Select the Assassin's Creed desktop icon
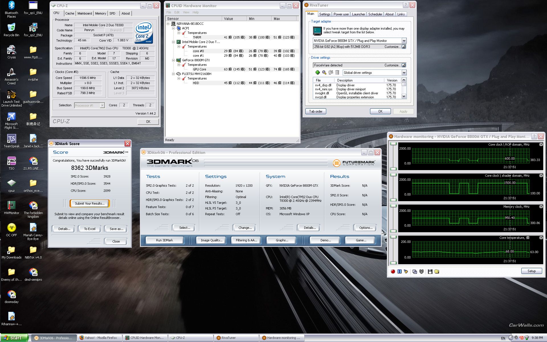 11,76
